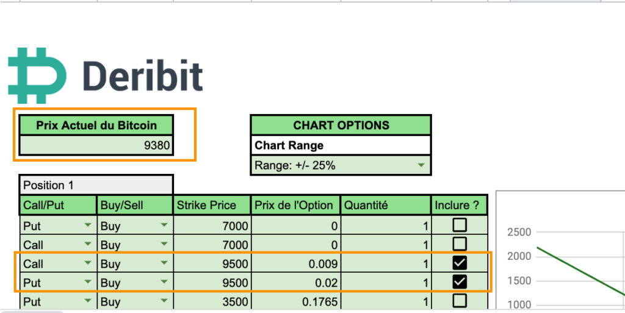Select the Position 1 label cell
This screenshot has width=625, height=313.
(x=96, y=185)
